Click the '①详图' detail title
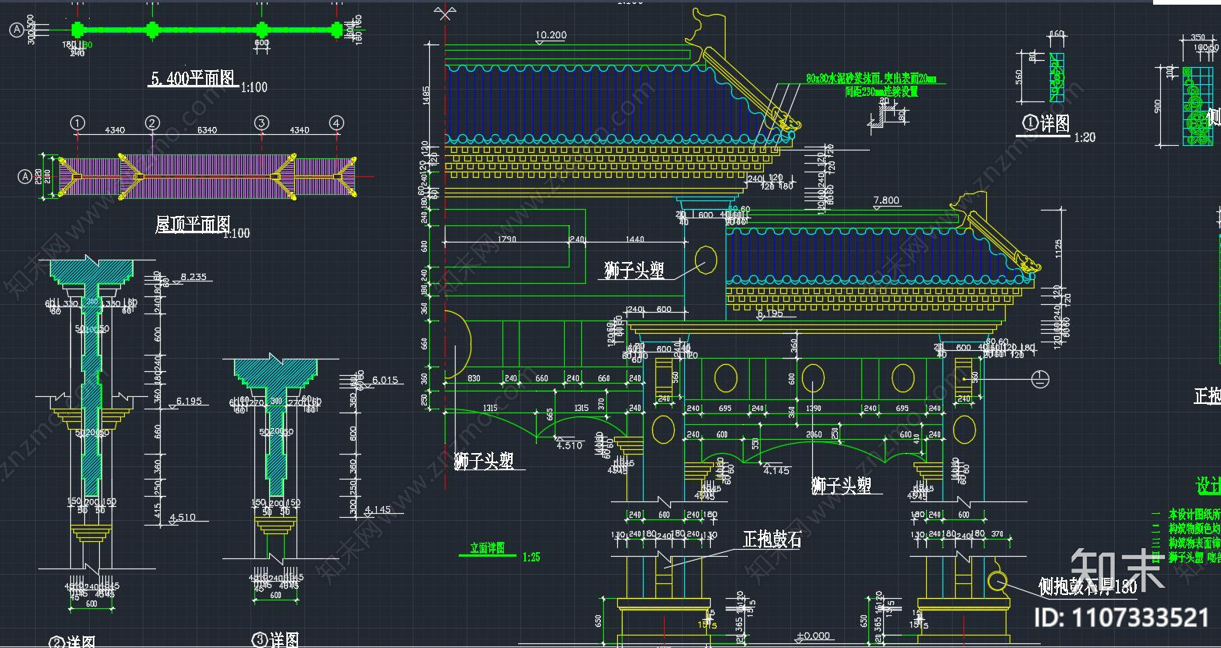This screenshot has width=1221, height=648. (x=1045, y=124)
